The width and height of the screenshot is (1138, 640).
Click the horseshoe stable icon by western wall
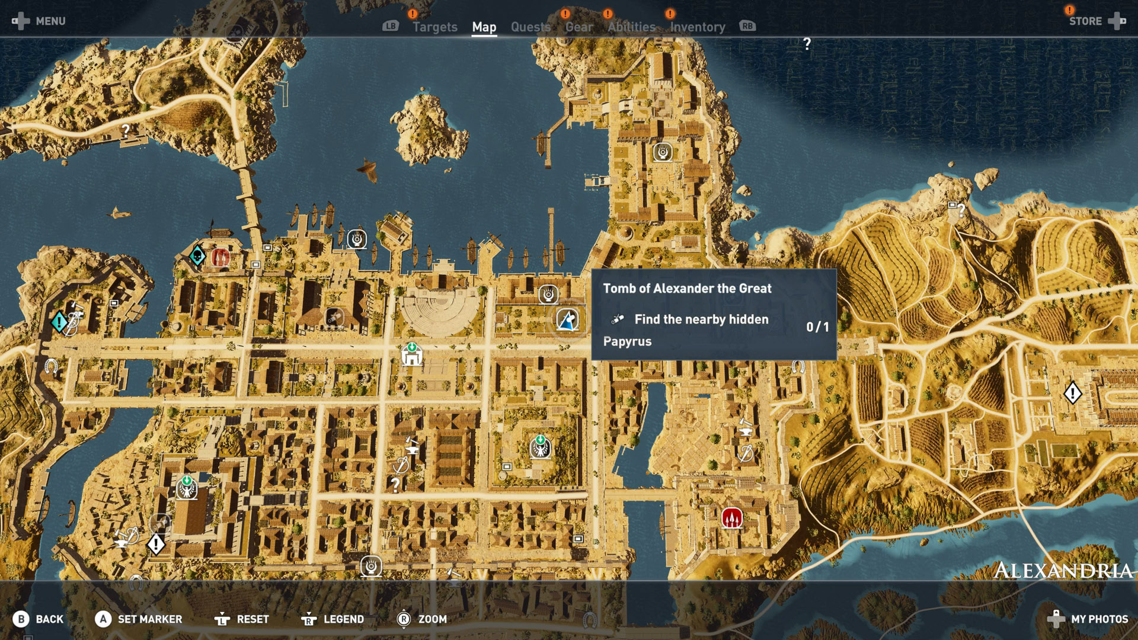coord(51,366)
